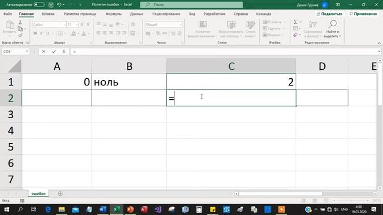Screen dimensions: 383x215
Task: Click the increase font size icon
Action: (x=82, y=24)
